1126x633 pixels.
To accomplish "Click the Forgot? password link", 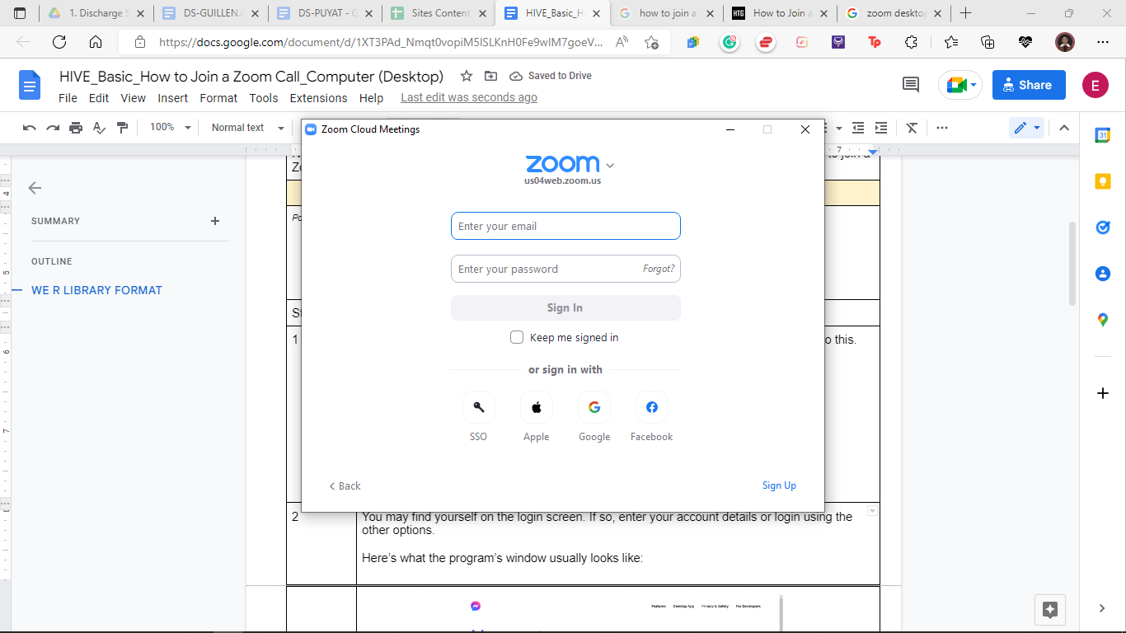I will [x=659, y=269].
